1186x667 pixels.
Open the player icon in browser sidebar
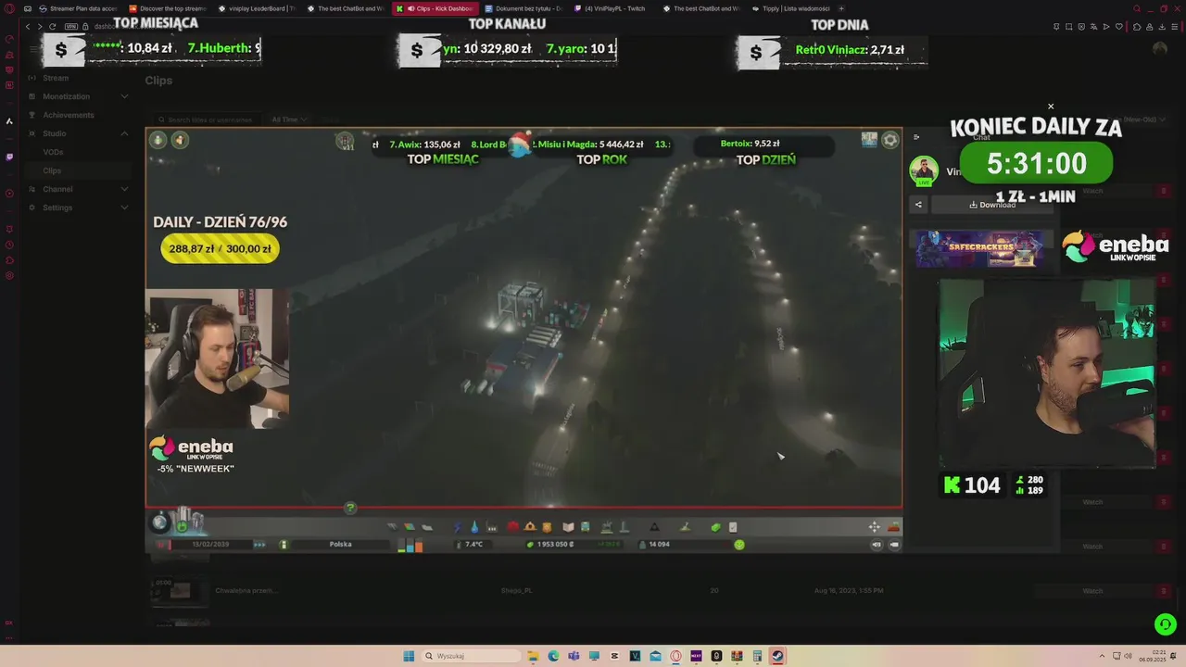(9, 194)
